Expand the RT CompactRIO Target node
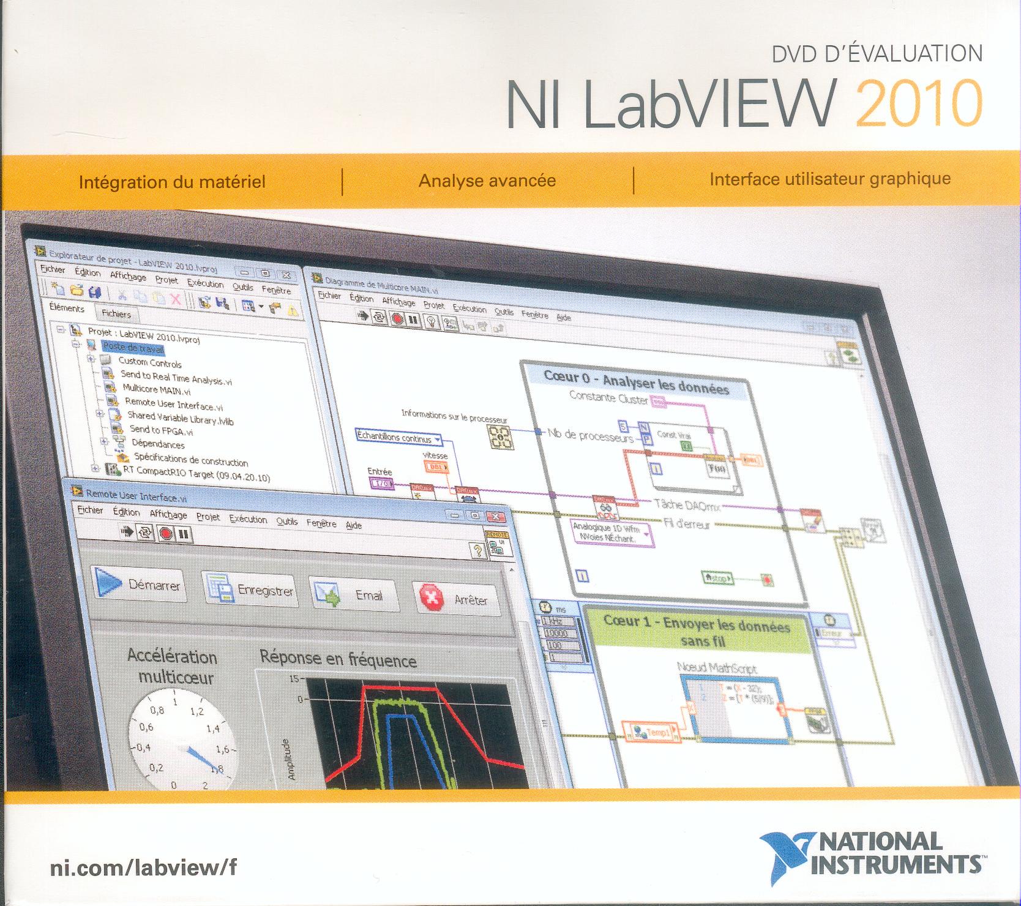 [95, 468]
